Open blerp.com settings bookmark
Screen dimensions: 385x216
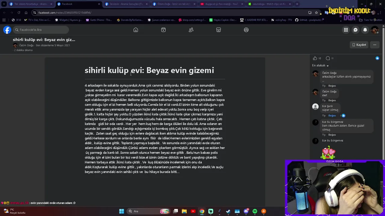pyautogui.click(x=192, y=20)
